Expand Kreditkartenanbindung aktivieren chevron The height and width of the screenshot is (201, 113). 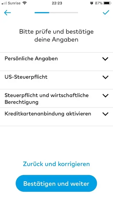tap(105, 114)
